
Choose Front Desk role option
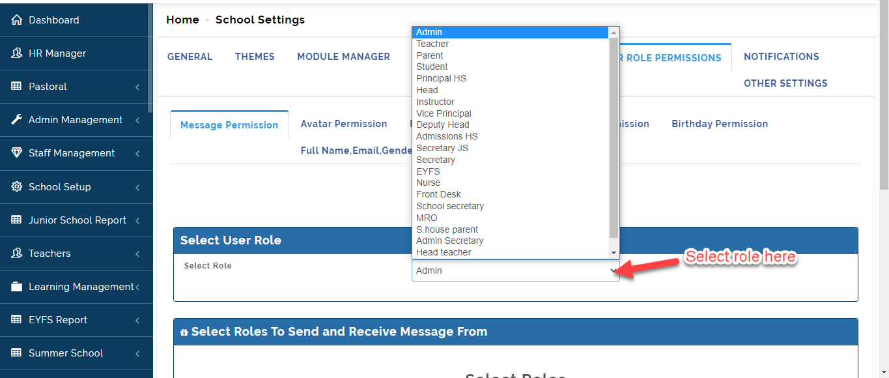(x=510, y=194)
